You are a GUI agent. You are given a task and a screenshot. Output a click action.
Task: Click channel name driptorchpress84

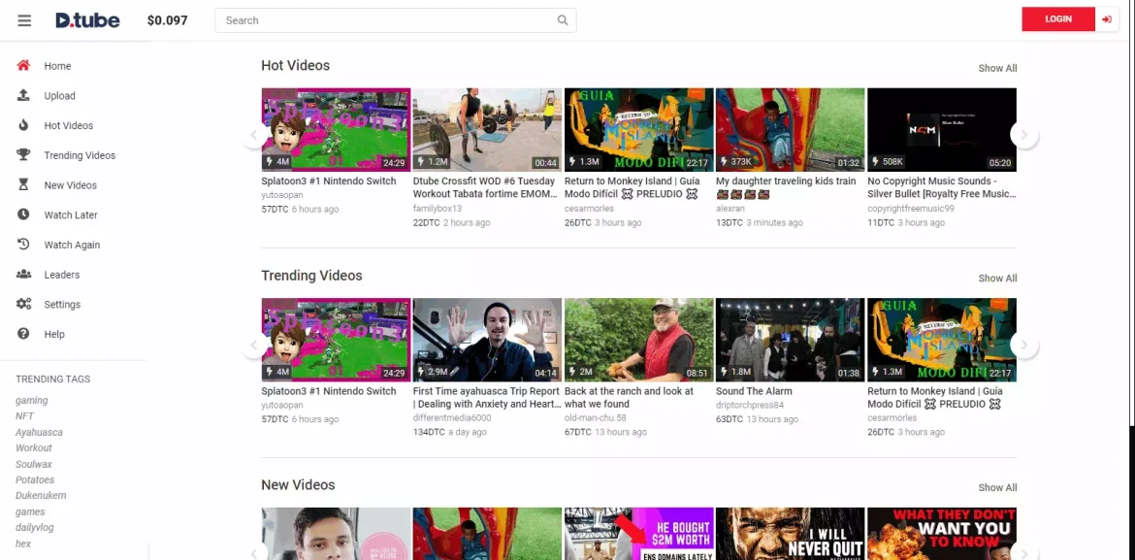click(750, 406)
